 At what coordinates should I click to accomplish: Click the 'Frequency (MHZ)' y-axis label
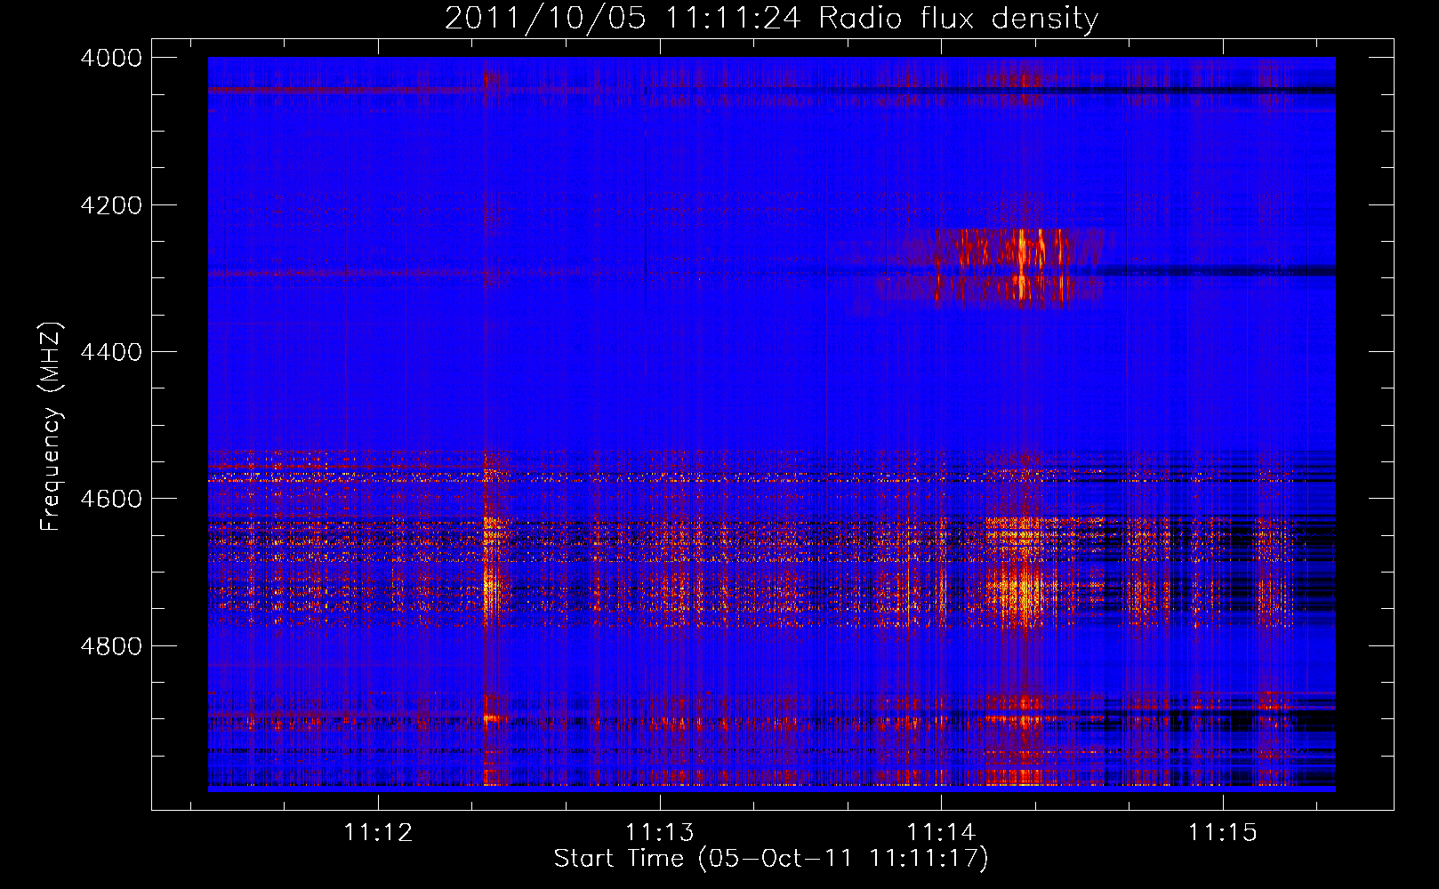point(52,427)
